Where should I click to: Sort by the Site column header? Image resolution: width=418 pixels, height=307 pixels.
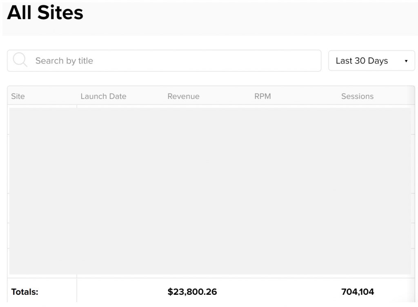pyautogui.click(x=18, y=96)
